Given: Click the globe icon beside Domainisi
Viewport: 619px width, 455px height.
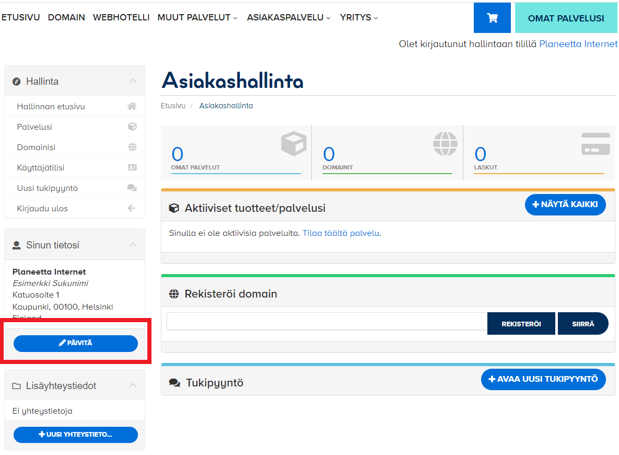Looking at the screenshot, I should pyautogui.click(x=132, y=146).
